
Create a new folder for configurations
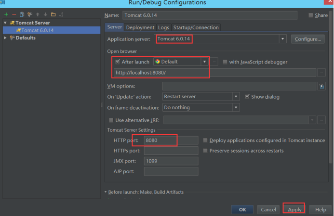(x=53, y=14)
